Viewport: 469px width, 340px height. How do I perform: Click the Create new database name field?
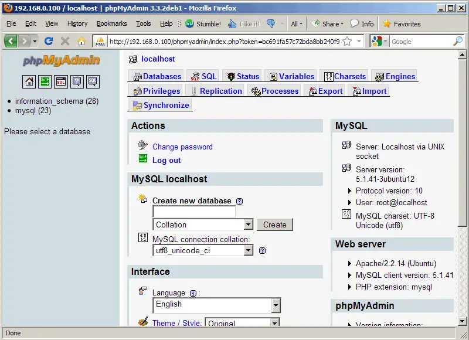(194, 212)
